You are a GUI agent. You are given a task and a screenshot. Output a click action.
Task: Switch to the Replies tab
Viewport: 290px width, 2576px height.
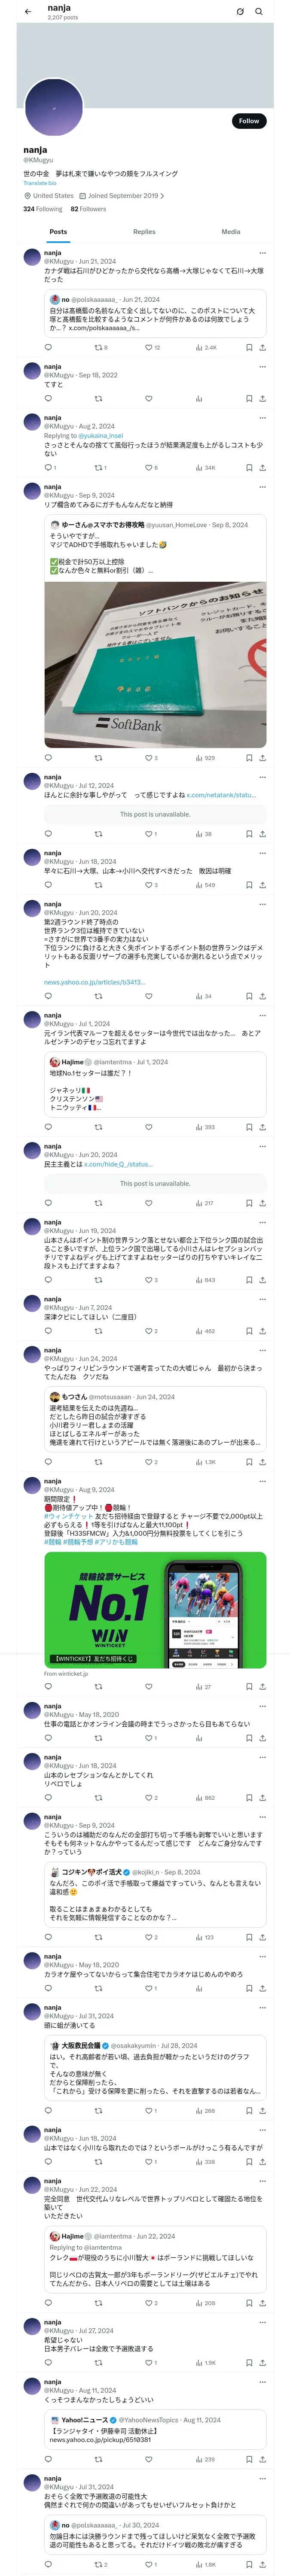click(144, 231)
